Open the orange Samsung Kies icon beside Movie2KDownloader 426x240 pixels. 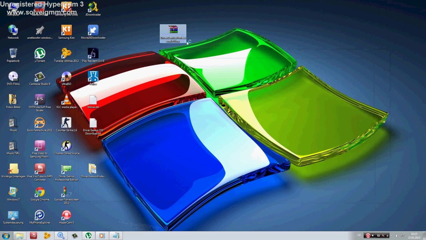click(x=67, y=32)
